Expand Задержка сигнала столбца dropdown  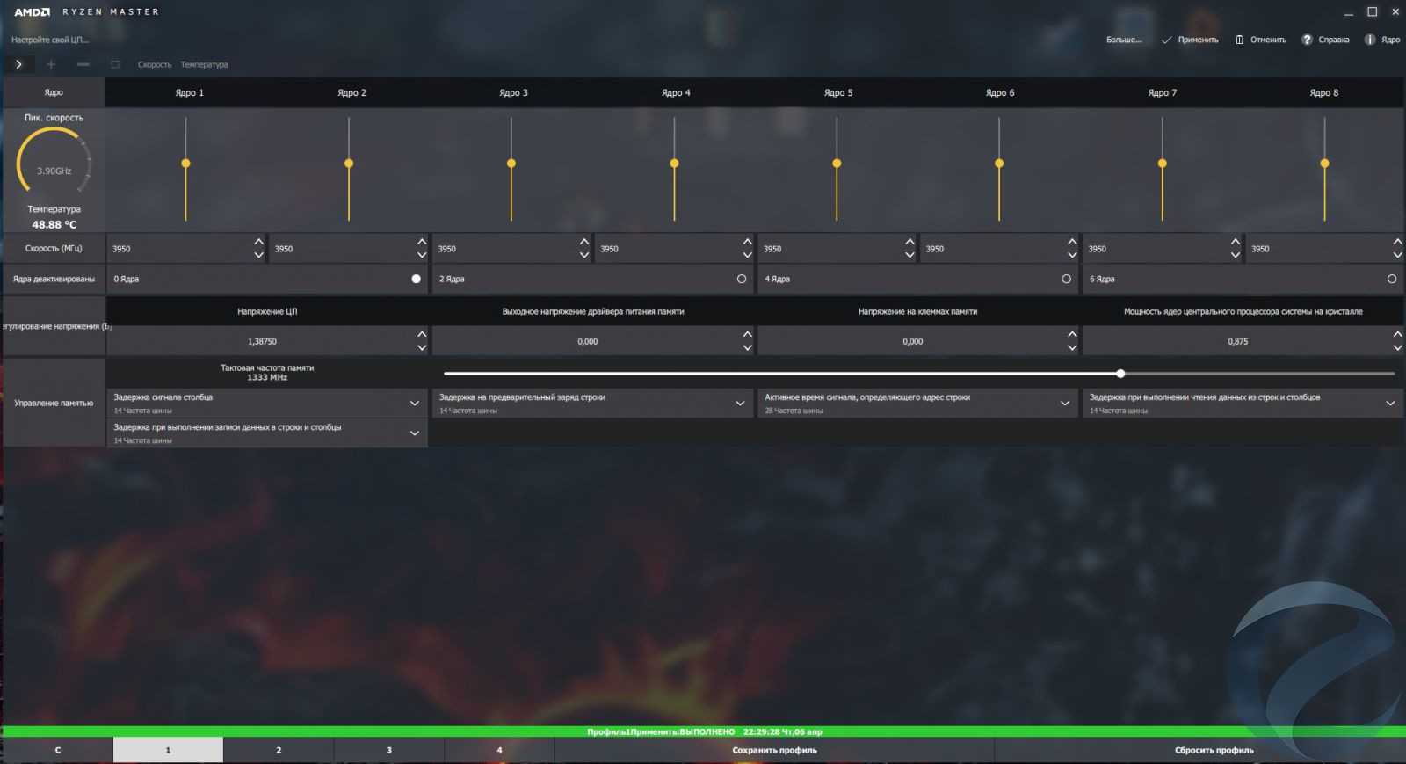click(414, 404)
